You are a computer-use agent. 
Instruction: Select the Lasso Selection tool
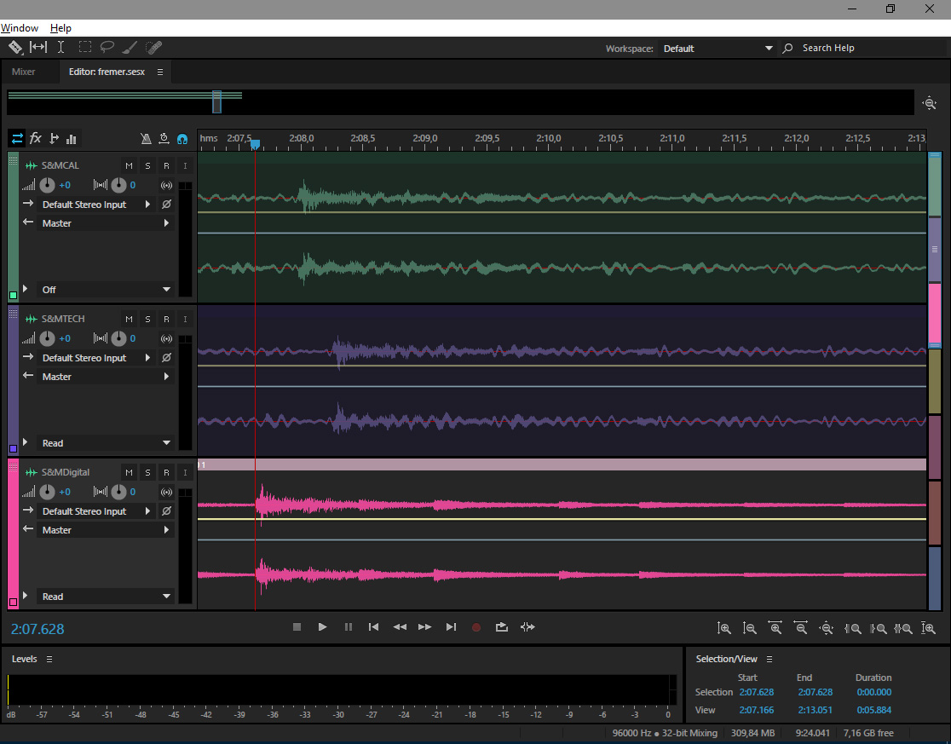coord(107,47)
